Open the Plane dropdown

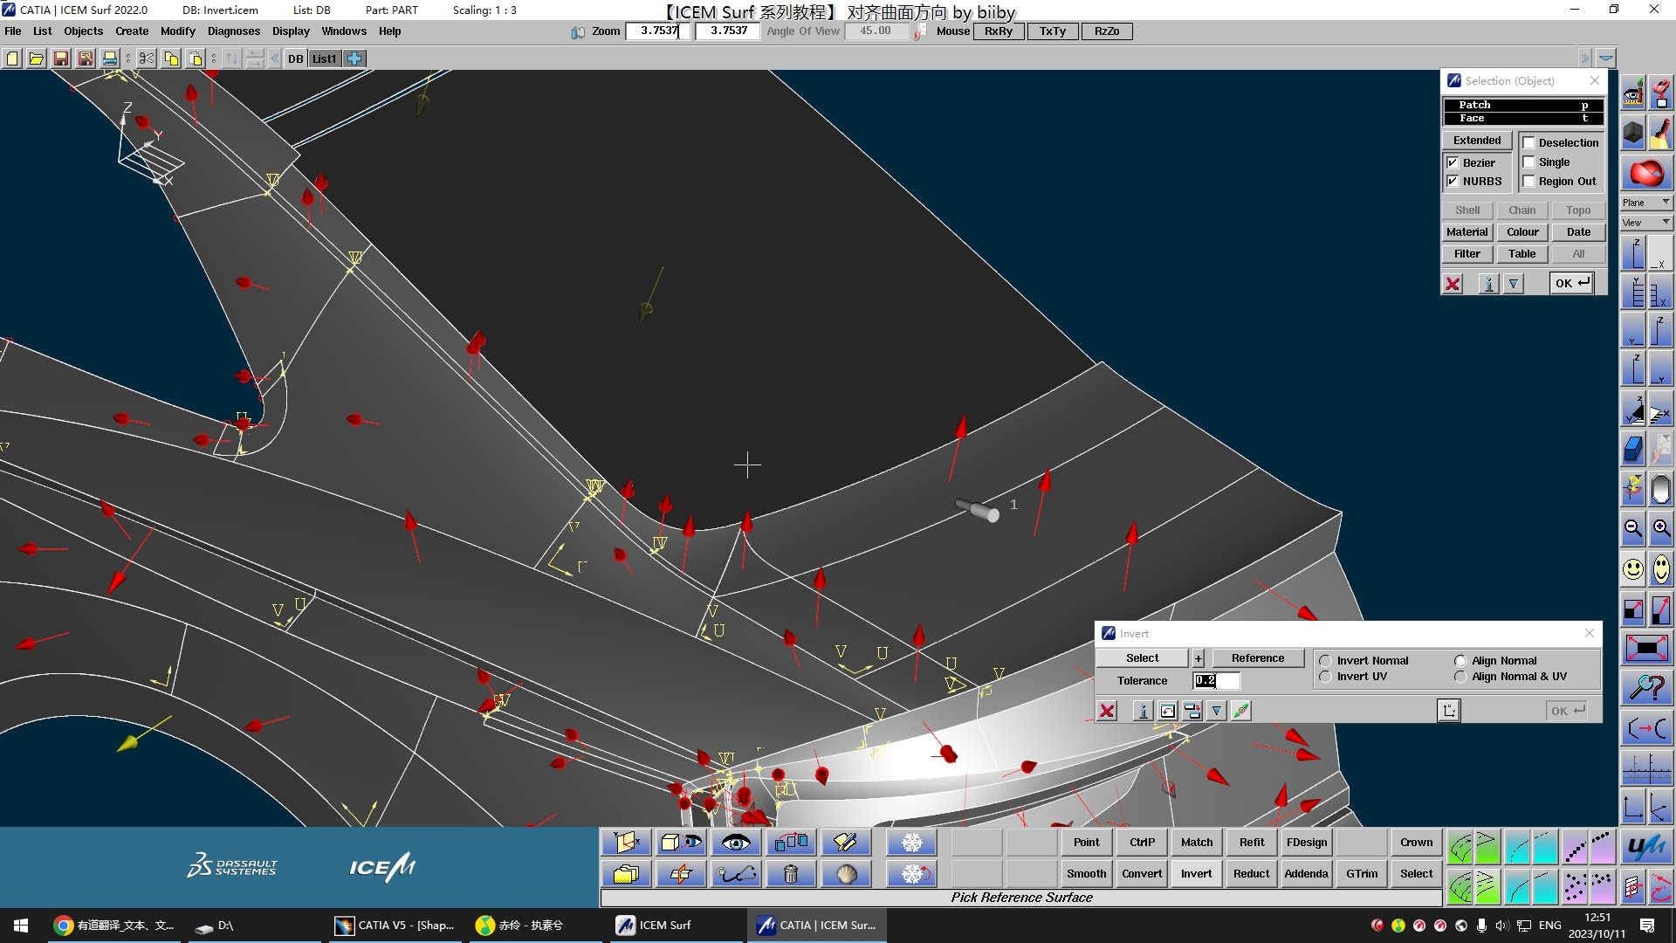coord(1646,203)
